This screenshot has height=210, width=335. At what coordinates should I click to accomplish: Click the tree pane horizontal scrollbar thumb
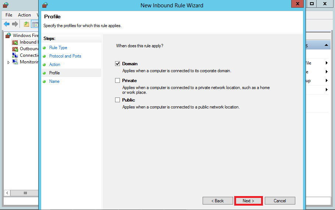[25, 193]
